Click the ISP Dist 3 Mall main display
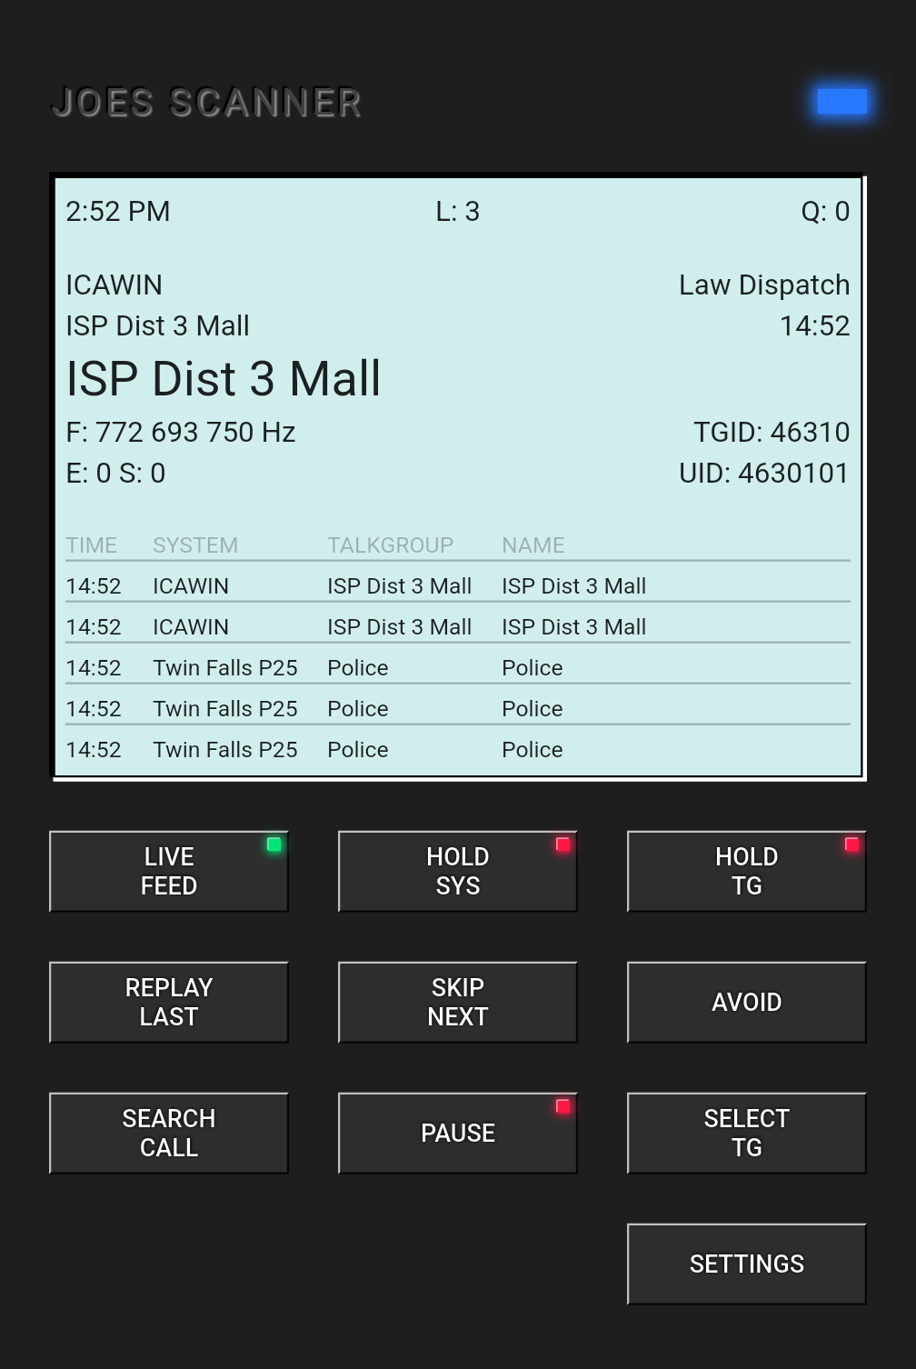This screenshot has height=1369, width=916. (x=223, y=378)
